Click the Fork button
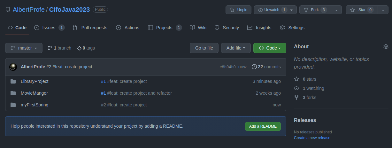Viewport: 392px width, 148px height. point(315,10)
